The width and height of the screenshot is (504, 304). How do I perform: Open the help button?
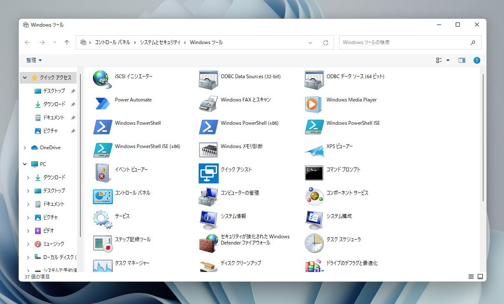pyautogui.click(x=477, y=60)
